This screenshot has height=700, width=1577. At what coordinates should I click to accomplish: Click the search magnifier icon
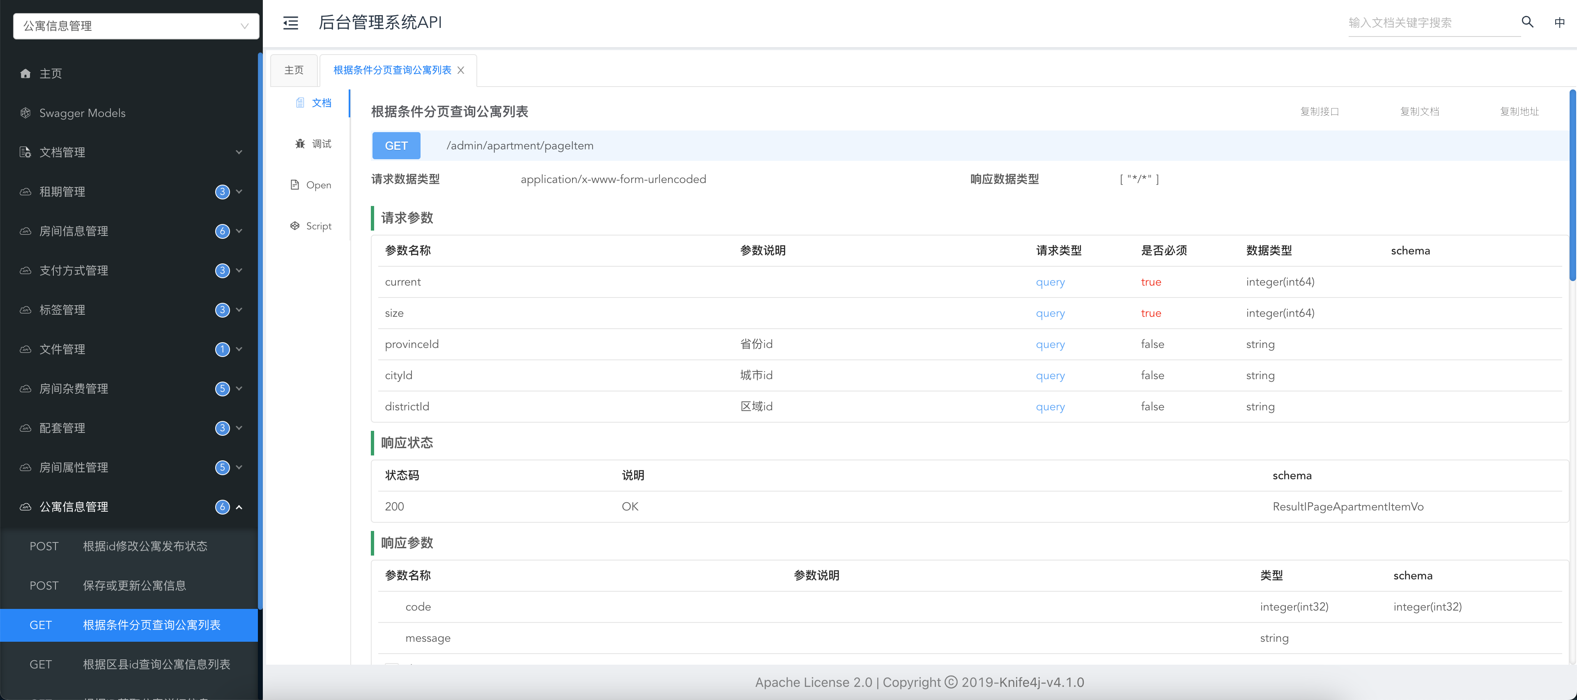click(x=1527, y=22)
